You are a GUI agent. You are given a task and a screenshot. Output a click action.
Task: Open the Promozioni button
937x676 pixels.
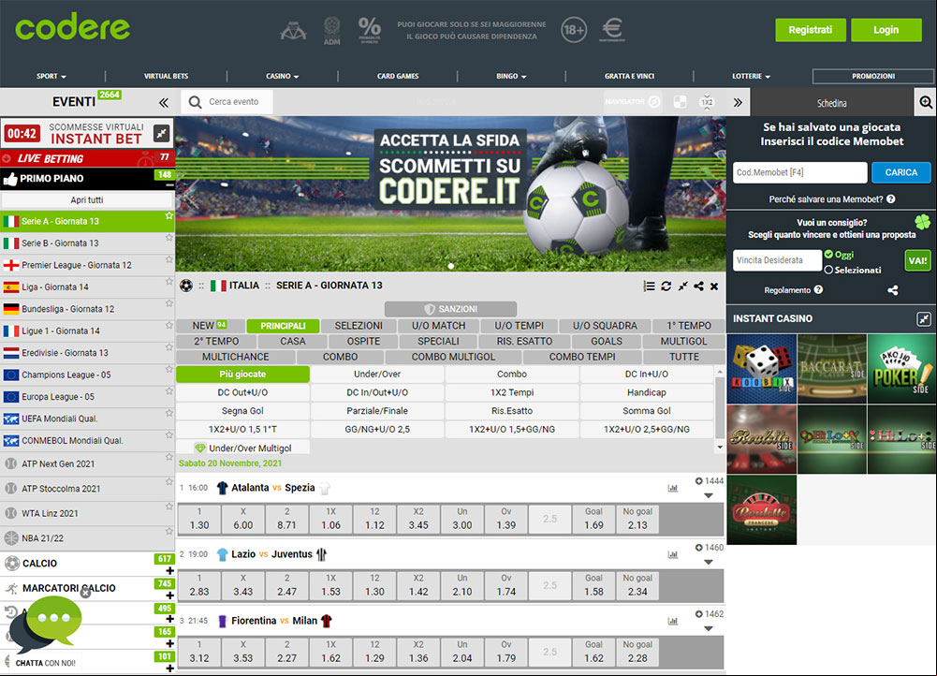click(873, 76)
